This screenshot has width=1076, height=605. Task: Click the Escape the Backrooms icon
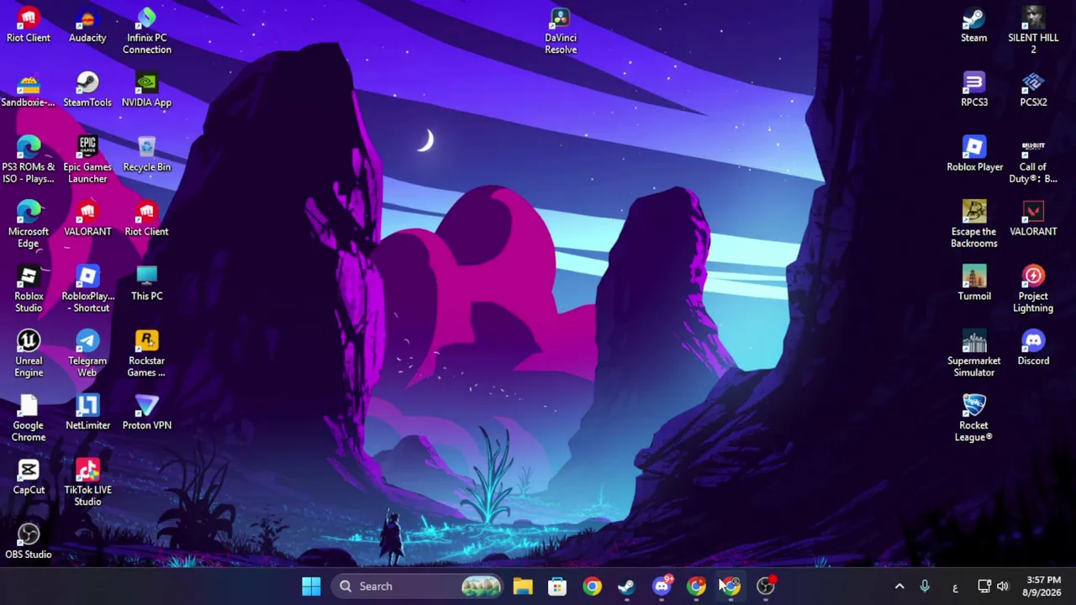pyautogui.click(x=974, y=224)
